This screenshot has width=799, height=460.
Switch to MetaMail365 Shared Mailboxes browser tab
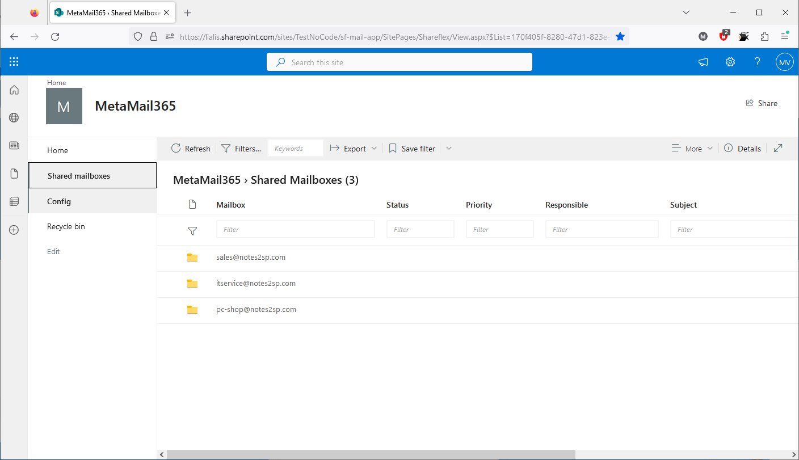[x=113, y=12]
